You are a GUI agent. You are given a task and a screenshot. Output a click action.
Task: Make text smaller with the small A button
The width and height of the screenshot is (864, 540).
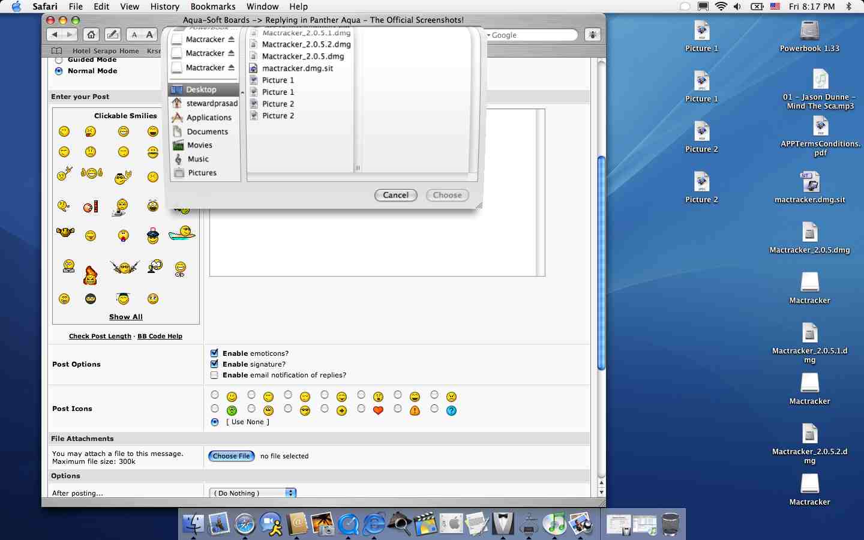[x=134, y=35]
